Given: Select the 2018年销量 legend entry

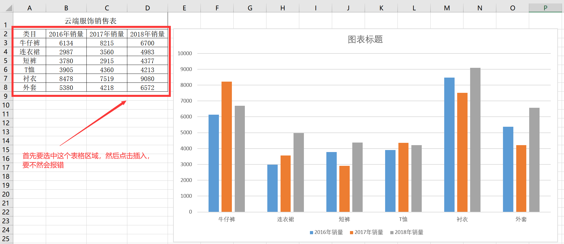Looking at the screenshot, I should click(x=407, y=232).
